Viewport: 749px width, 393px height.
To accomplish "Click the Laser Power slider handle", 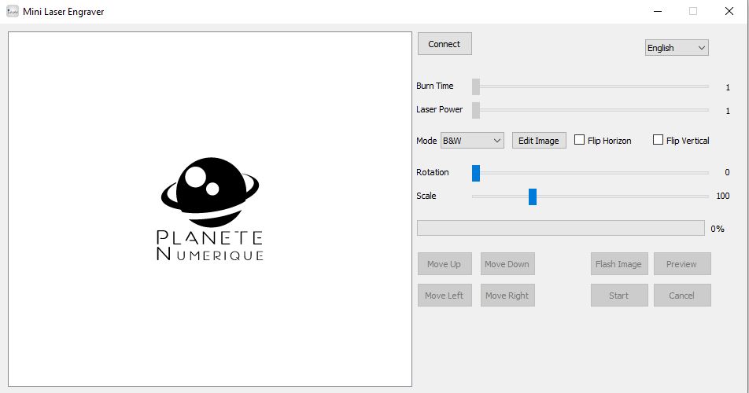I will point(476,110).
